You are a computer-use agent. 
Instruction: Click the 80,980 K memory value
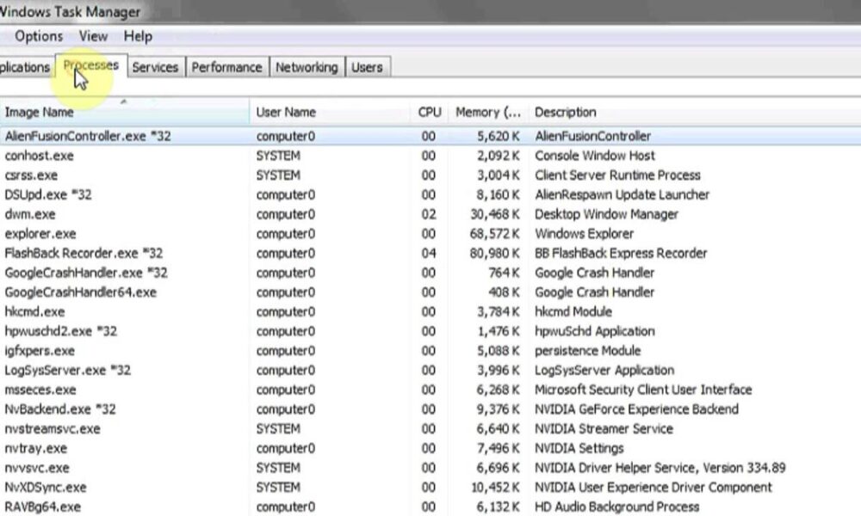tap(494, 254)
